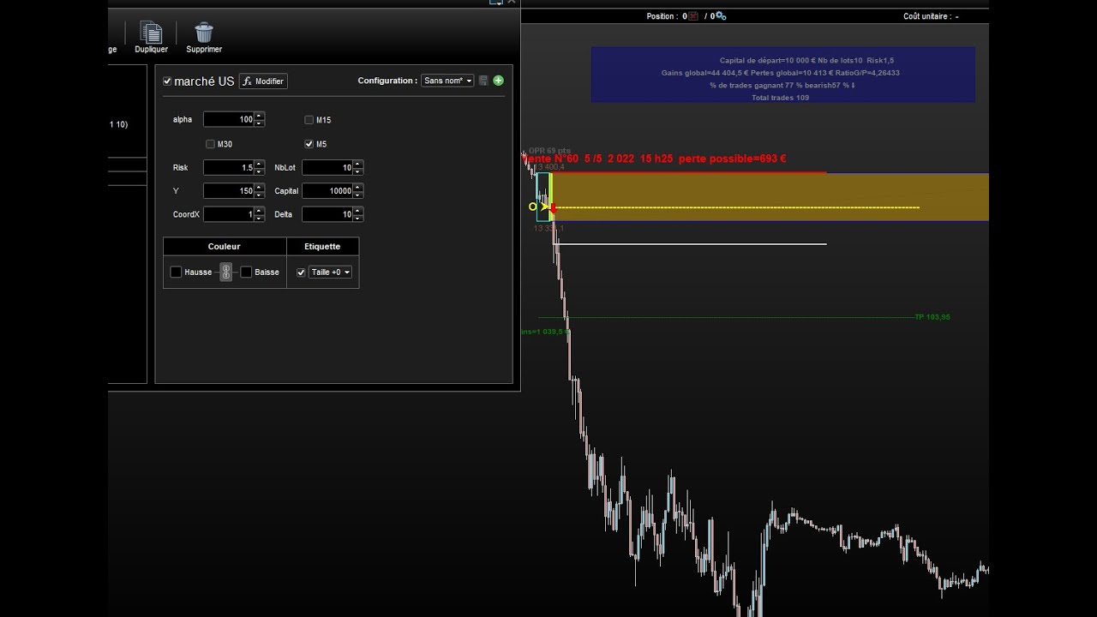Click the 'OPR 69 pts' chart label
This screenshot has width=1097, height=617.
click(549, 151)
